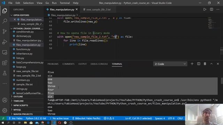Open editor More Actions menu
The width and height of the screenshot is (223, 125).
(x=218, y=9)
